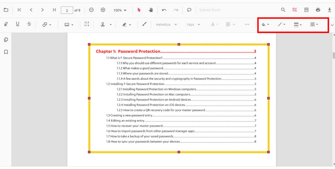Viewport: 335px width, 169px height.
Task: Click the 'Chapter 1: Password Protection' heading
Action: pyautogui.click(x=128, y=51)
